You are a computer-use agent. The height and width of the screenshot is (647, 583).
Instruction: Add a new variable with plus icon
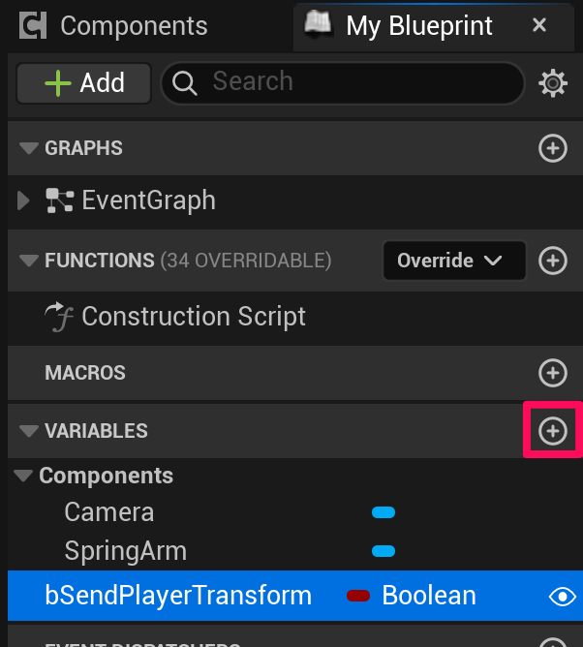(552, 431)
